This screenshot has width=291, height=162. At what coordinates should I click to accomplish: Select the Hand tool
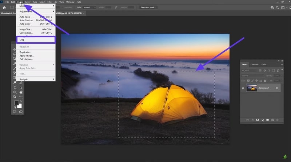click(21, 92)
